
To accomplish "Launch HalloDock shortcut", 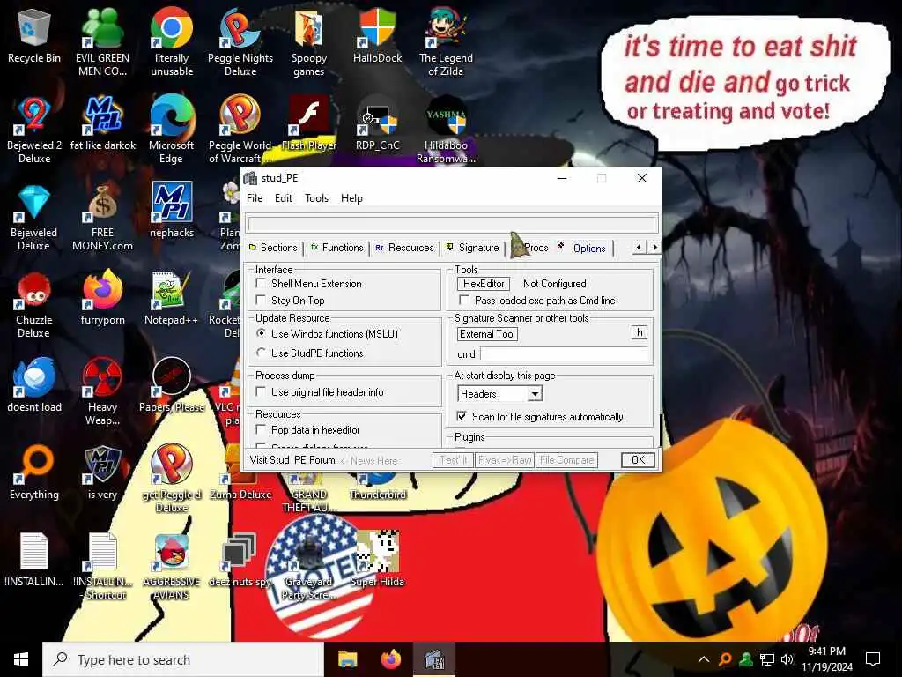I will [377, 35].
